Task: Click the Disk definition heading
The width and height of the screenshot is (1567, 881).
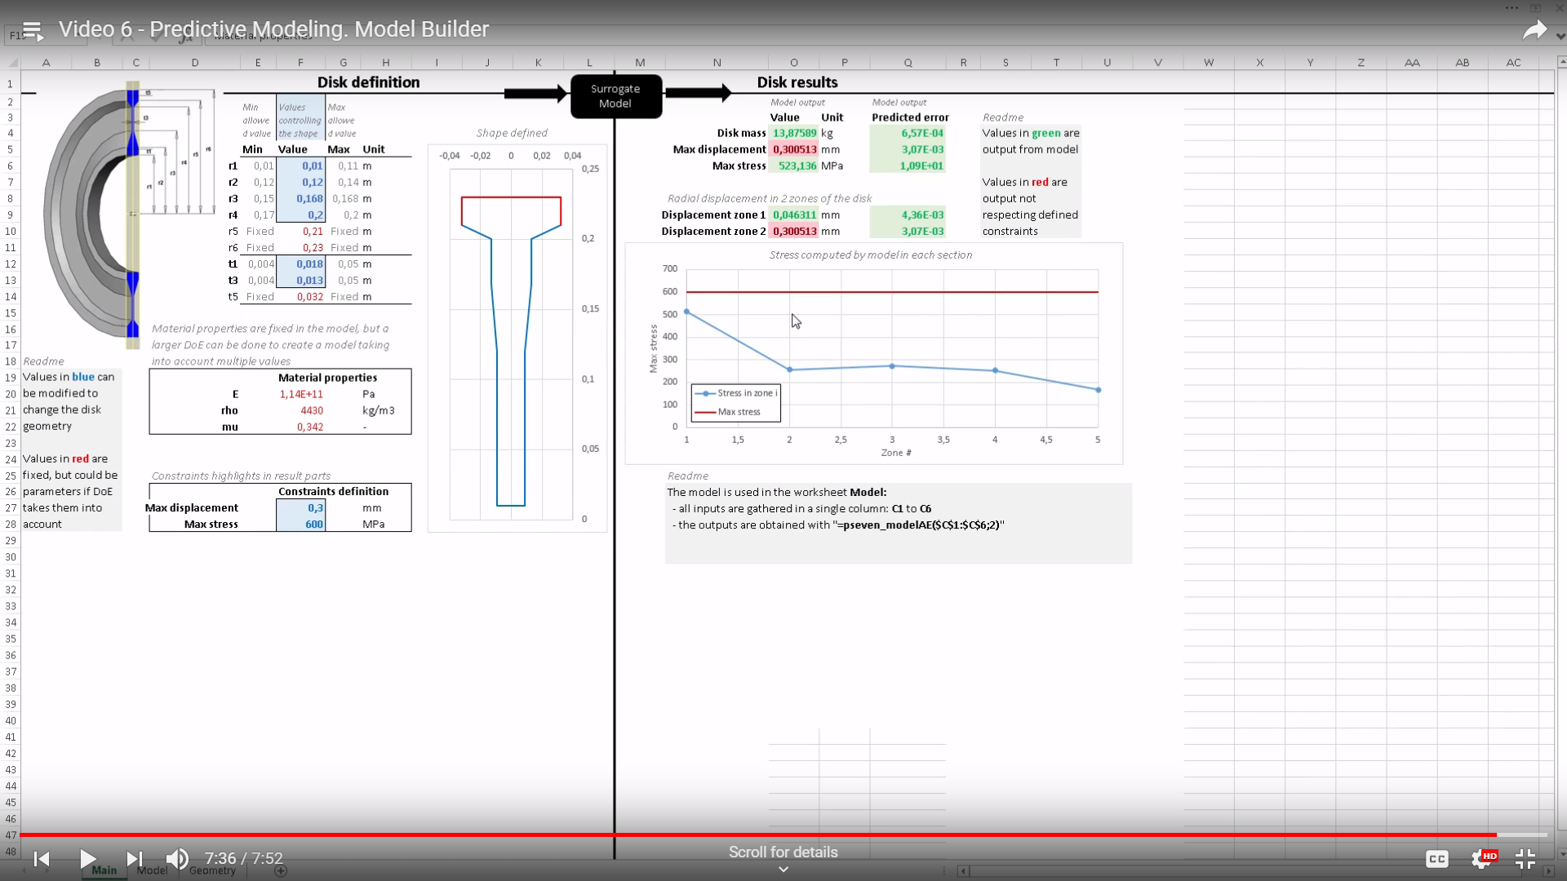Action: click(x=368, y=82)
